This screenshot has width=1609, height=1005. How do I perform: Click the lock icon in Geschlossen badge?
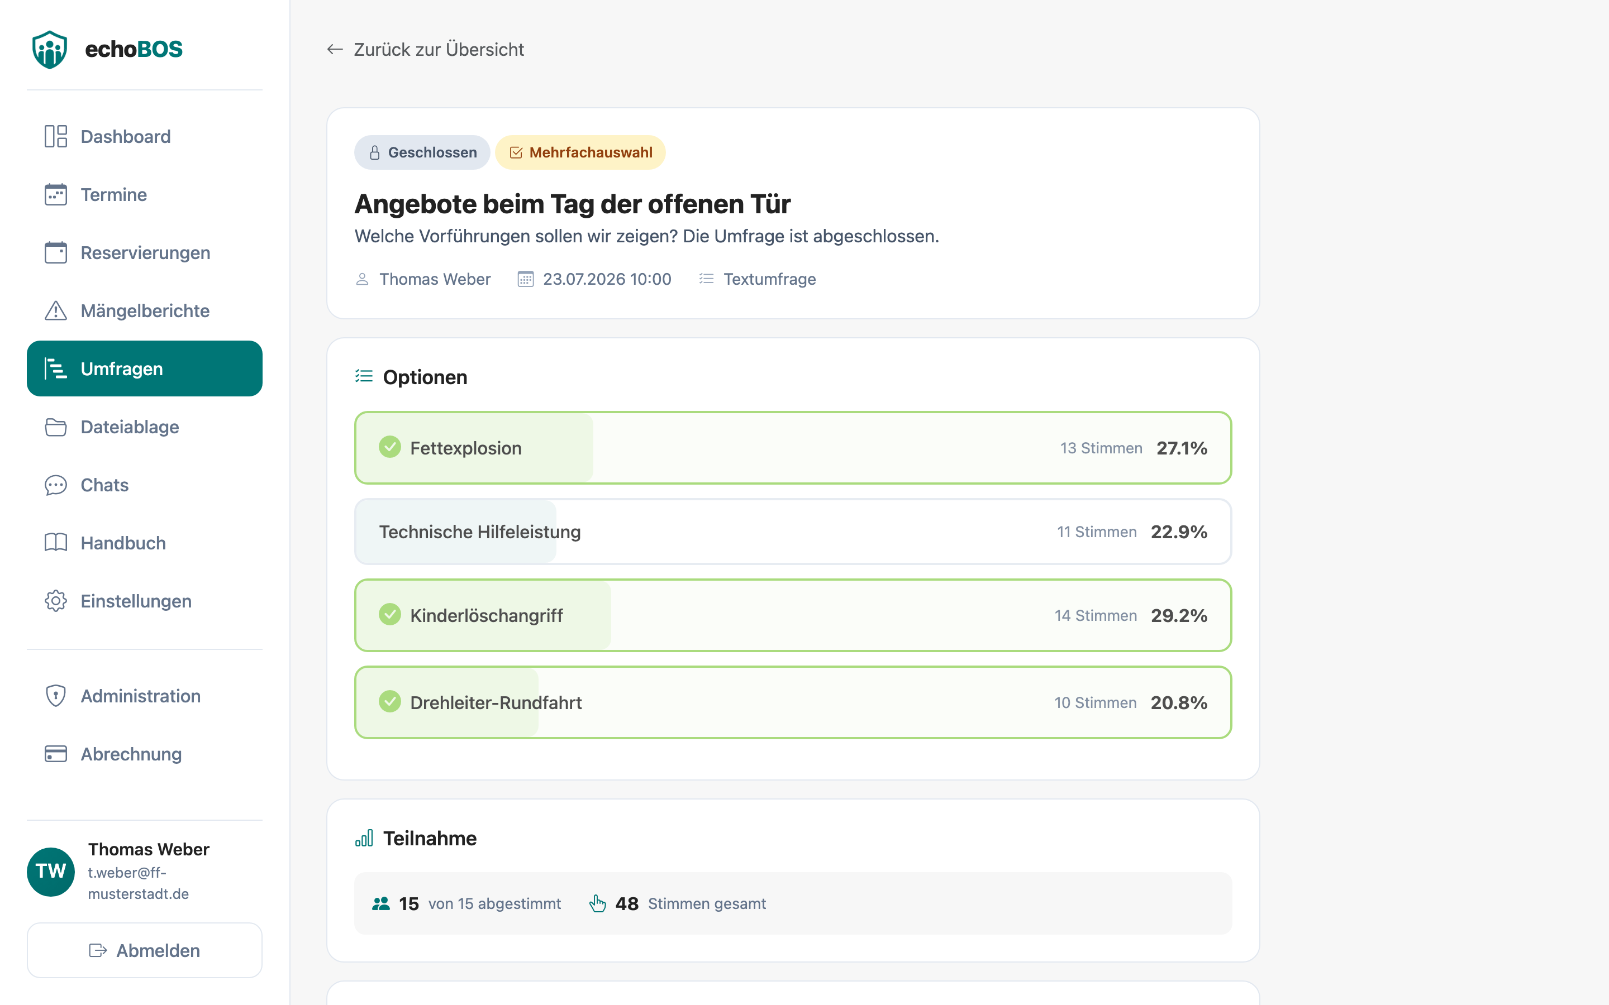[375, 153]
